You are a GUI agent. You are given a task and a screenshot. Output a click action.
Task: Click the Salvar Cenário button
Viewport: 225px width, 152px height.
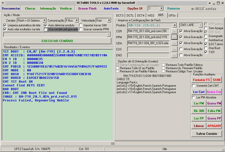pos(206,134)
